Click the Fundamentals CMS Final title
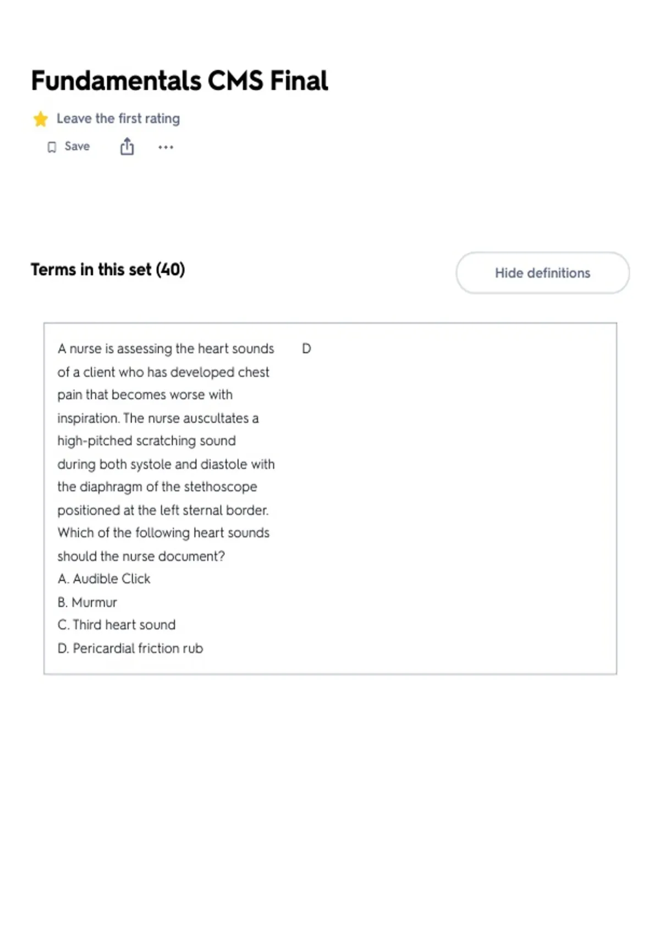 pyautogui.click(x=179, y=81)
